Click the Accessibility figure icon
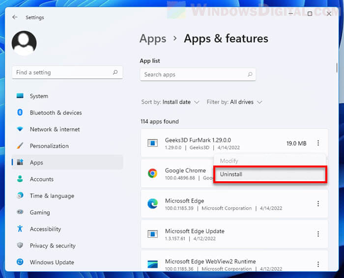The width and height of the screenshot is (344, 278). 20,229
